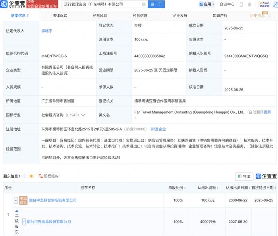Select the 4000万元 subscribed amount cell

[208, 222]
